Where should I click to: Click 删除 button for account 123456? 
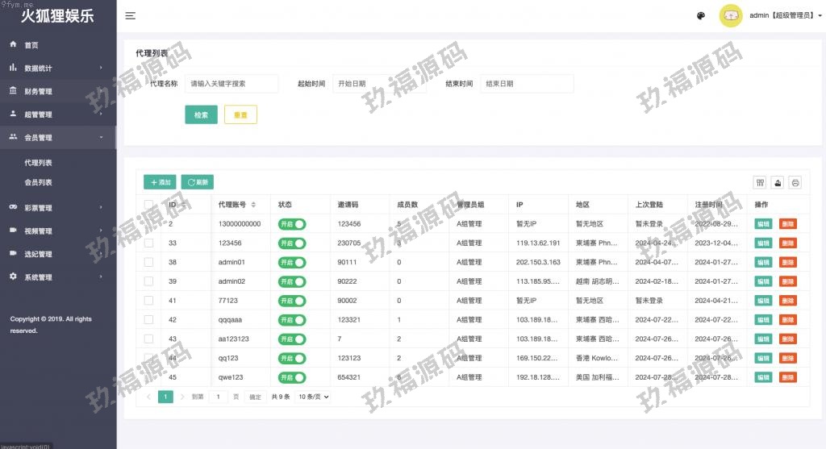[x=787, y=243]
